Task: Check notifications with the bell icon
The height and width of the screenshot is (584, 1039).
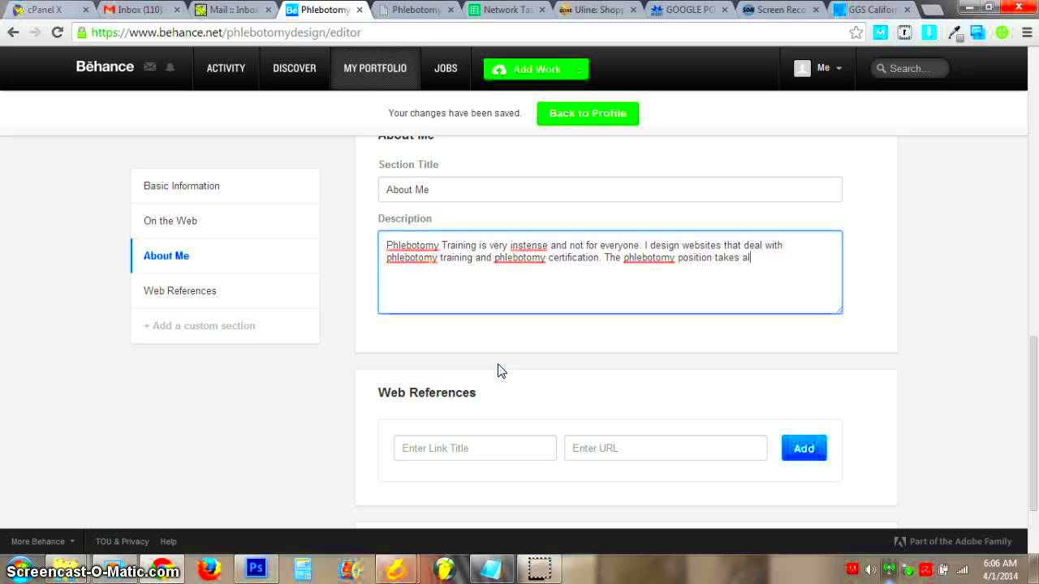Action: pyautogui.click(x=170, y=67)
